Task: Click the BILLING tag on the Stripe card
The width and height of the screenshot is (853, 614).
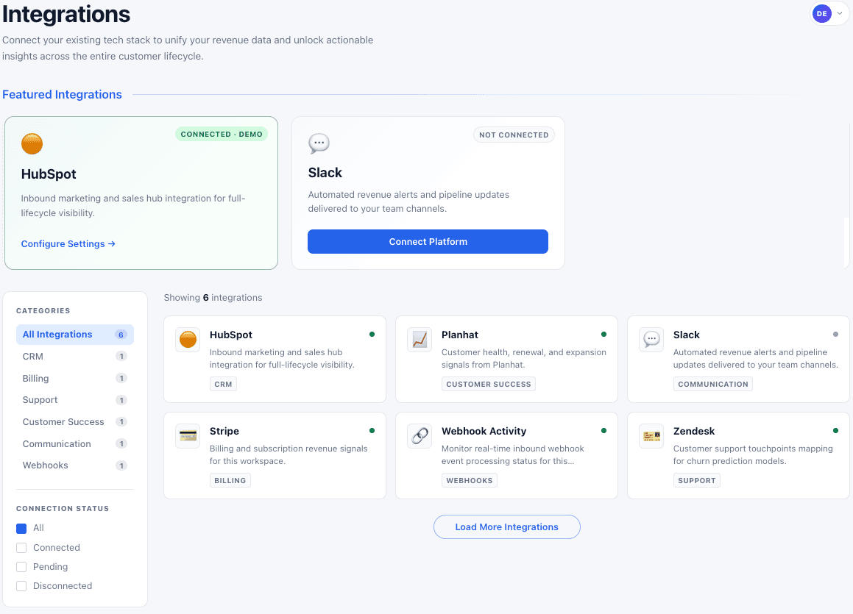Action: [230, 480]
